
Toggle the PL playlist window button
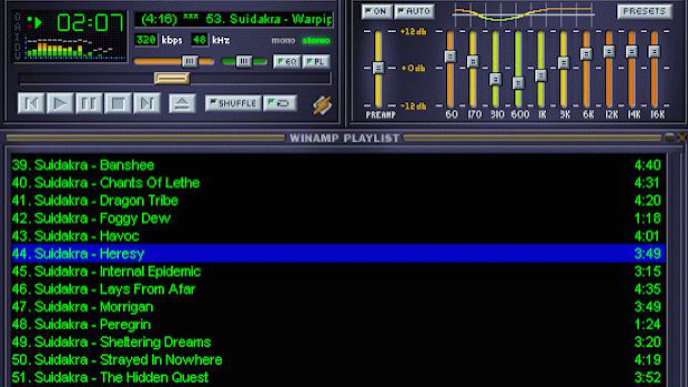pyautogui.click(x=315, y=61)
